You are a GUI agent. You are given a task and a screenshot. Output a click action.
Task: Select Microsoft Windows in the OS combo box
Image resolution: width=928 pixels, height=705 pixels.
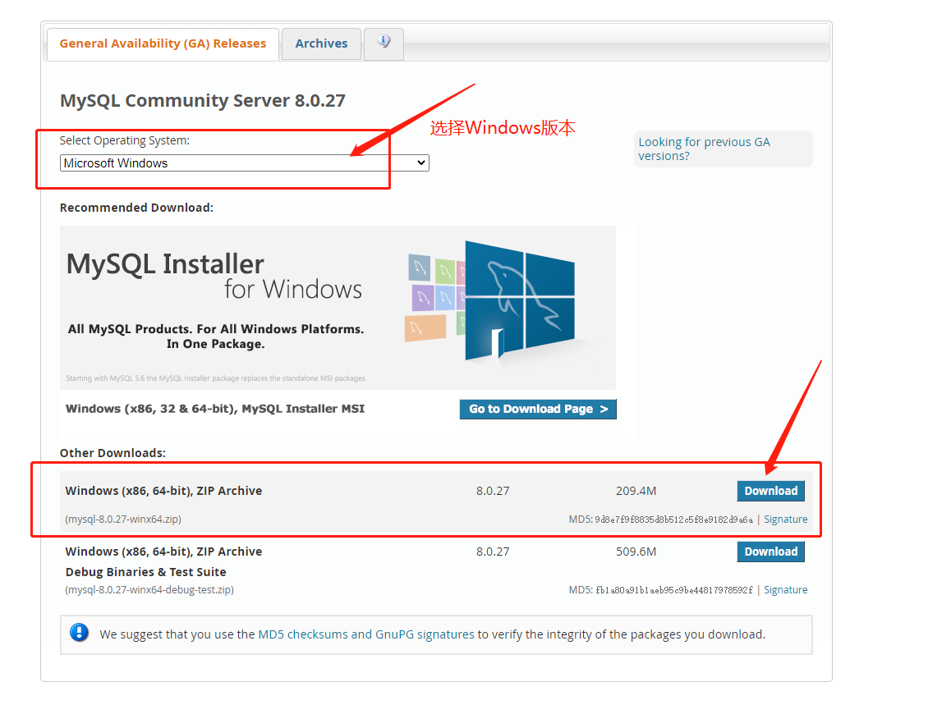pos(244,163)
